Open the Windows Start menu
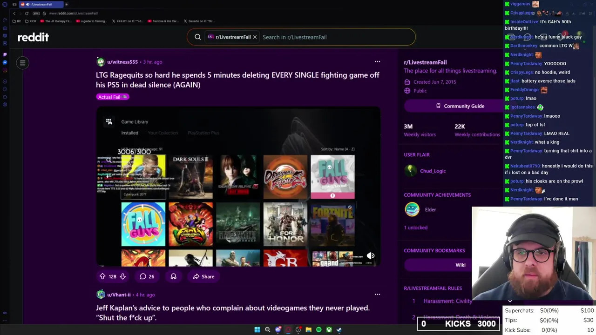Image resolution: width=596 pixels, height=335 pixels. tap(257, 329)
